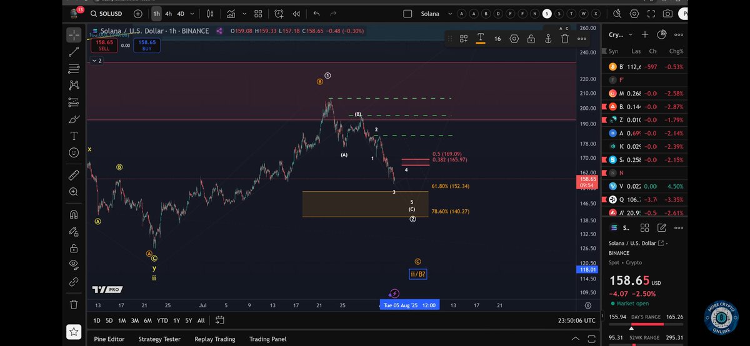Change text color in floating toolbar

tap(480, 39)
